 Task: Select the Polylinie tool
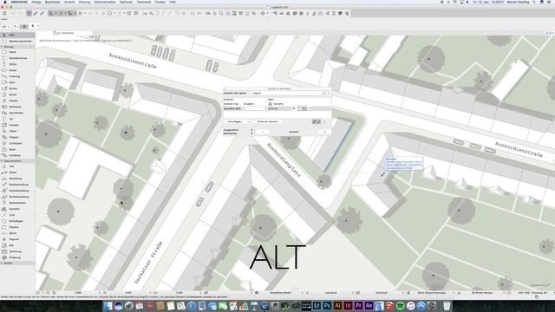17,227
